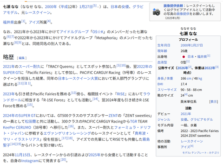Click 福井県 link in 出身地 row
The height and width of the screenshot is (167, 223).
click(202, 57)
